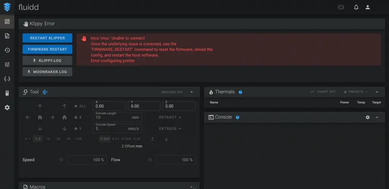389x189 pixels.
Task: Select 0.025 Z offset step
Action: click(126, 139)
